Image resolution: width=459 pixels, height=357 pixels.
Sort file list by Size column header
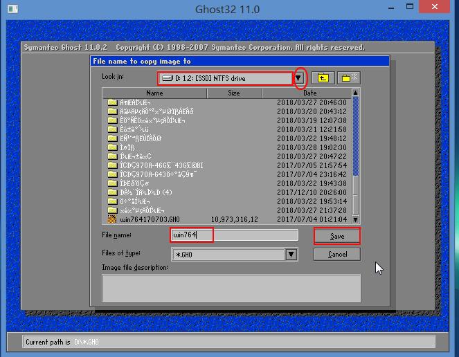click(234, 93)
